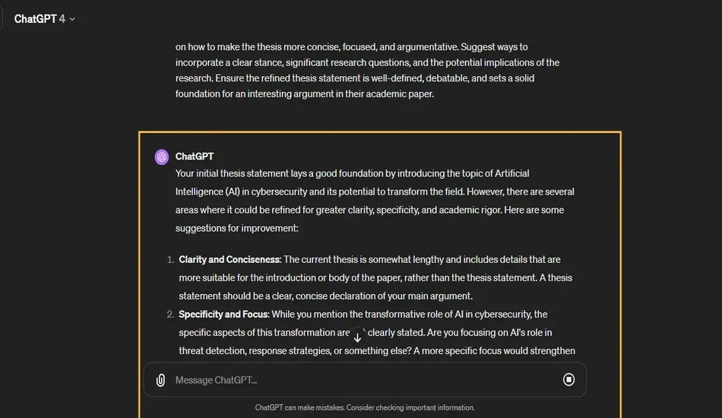The height and width of the screenshot is (418, 722).
Task: Click the line starting threat detection, response strategies
Action: 377,351
